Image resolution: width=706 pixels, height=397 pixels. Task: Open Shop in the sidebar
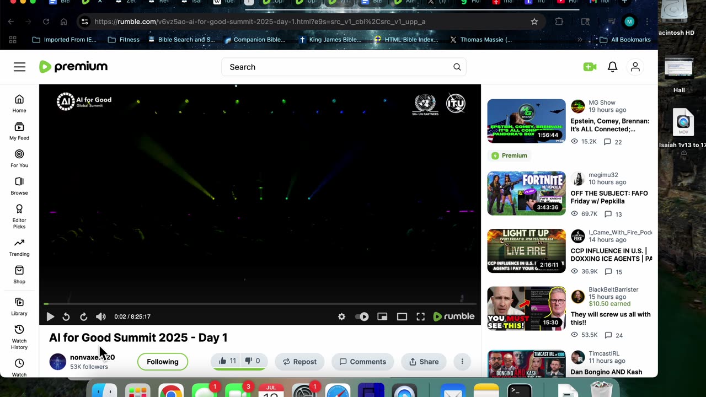point(19,275)
